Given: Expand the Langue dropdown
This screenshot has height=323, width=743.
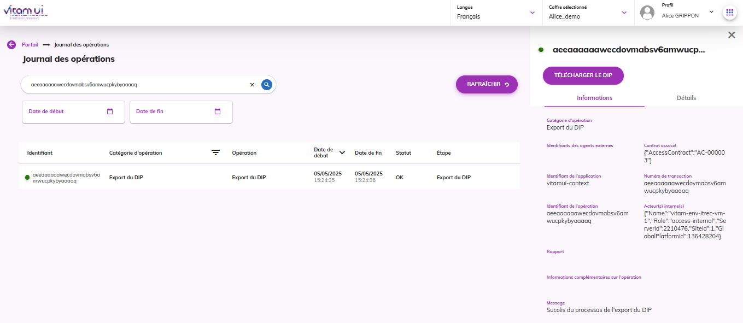Looking at the screenshot, I should point(533,13).
